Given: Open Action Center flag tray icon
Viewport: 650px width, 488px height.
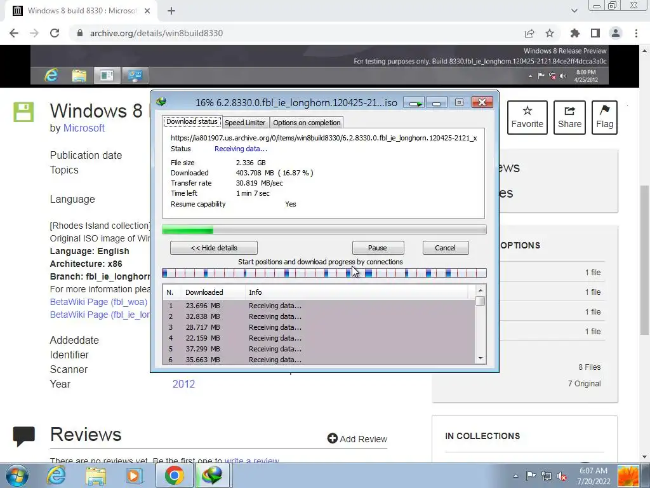Looking at the screenshot, I should coord(531,476).
